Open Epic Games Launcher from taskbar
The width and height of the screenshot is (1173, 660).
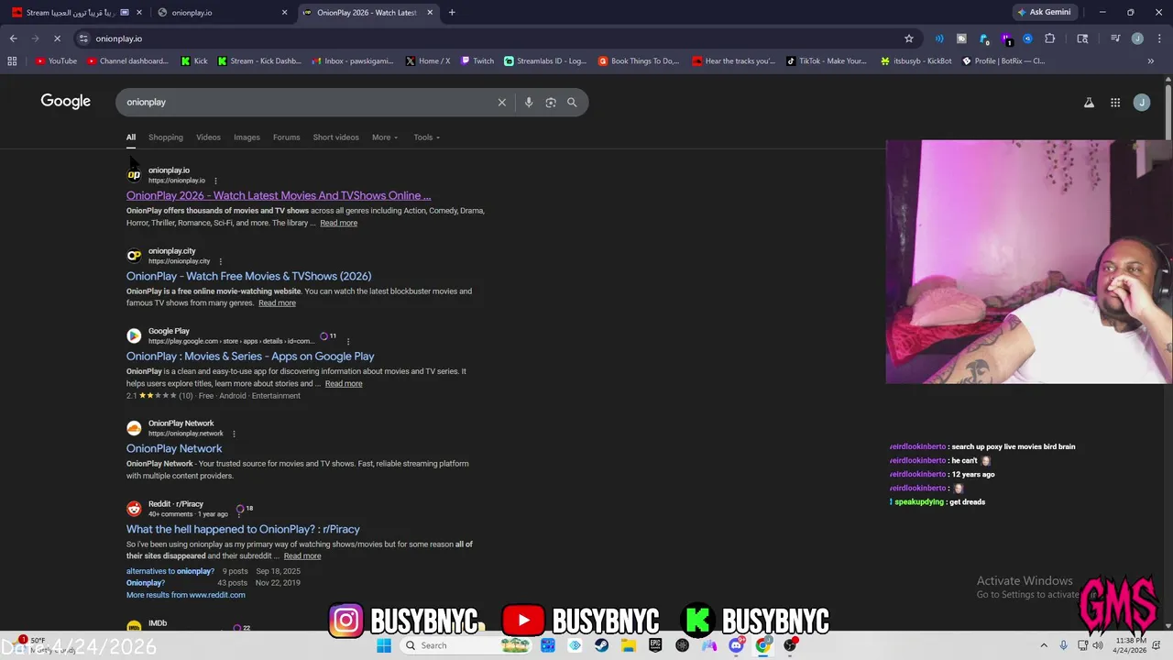click(x=655, y=645)
